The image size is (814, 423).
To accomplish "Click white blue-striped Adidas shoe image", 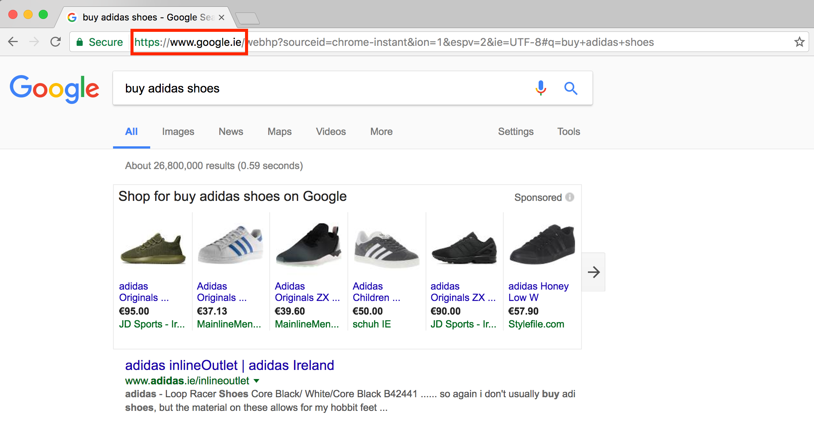I will (230, 244).
